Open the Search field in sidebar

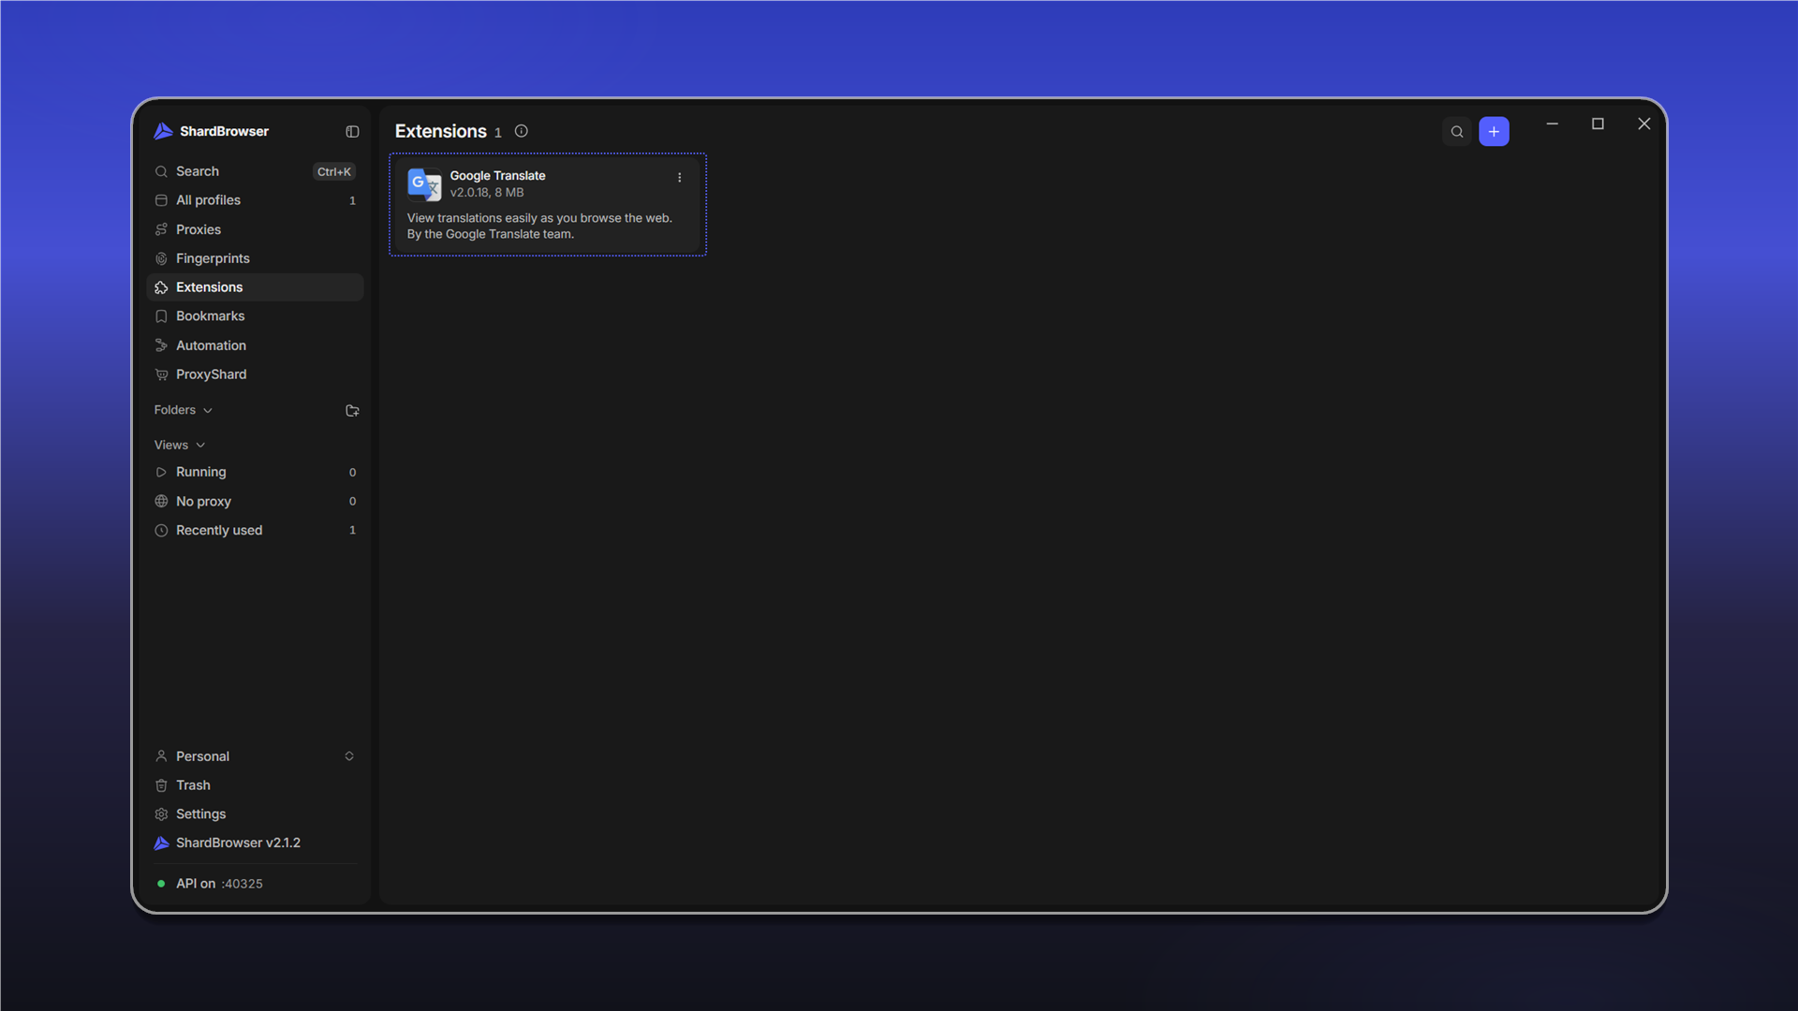[255, 171]
